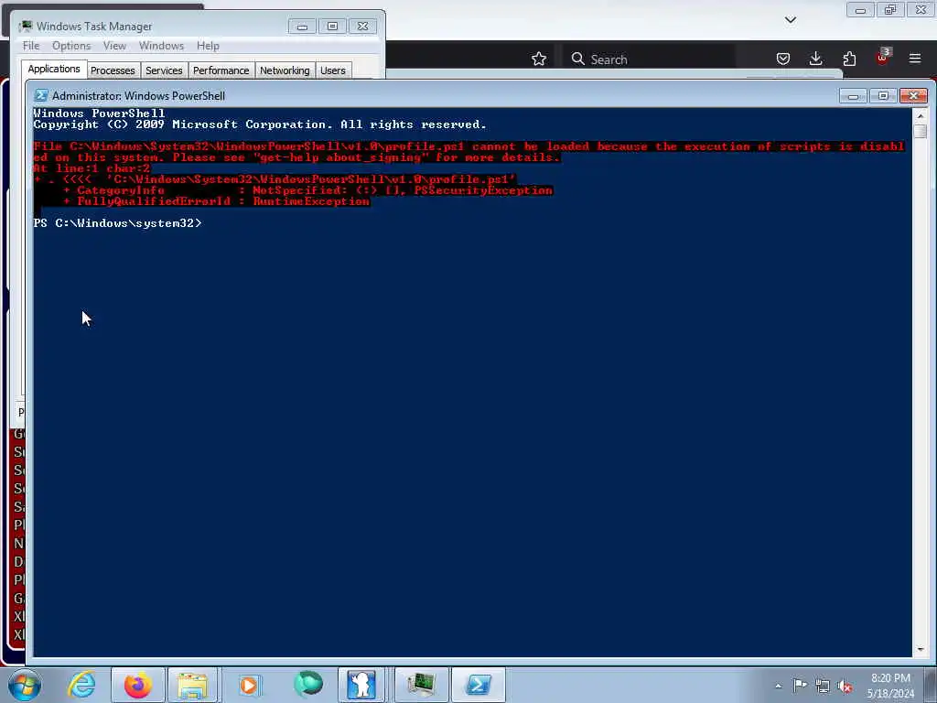Viewport: 937px width, 703px height.
Task: Open Firefox hamburger application menu
Action: (x=915, y=59)
